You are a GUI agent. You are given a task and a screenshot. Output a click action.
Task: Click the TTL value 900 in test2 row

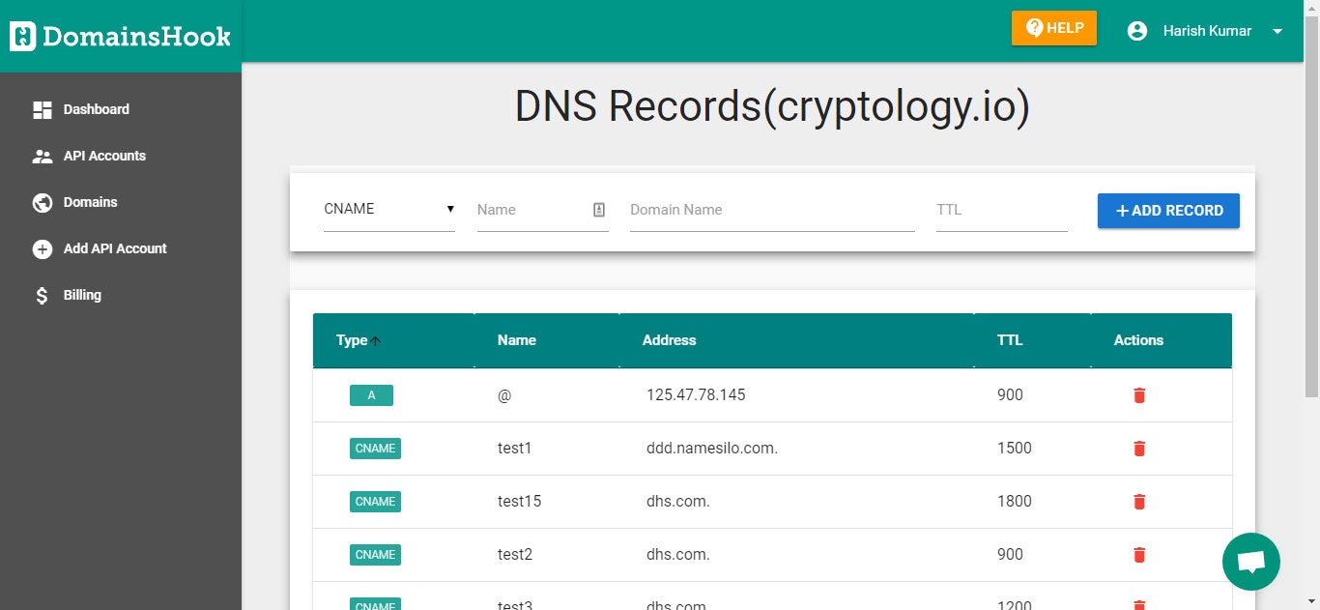tap(1010, 555)
